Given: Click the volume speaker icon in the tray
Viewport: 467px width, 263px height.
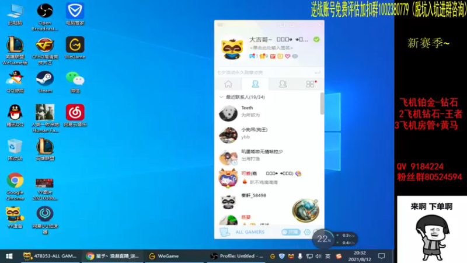Looking at the screenshot, I should point(318,256).
